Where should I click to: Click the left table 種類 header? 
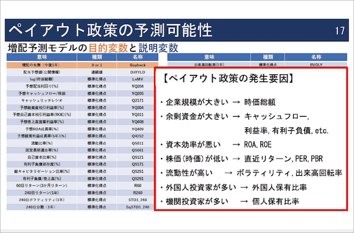tap(97, 57)
